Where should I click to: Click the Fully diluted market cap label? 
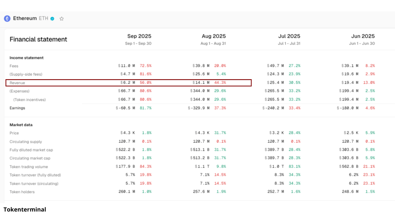31,150
